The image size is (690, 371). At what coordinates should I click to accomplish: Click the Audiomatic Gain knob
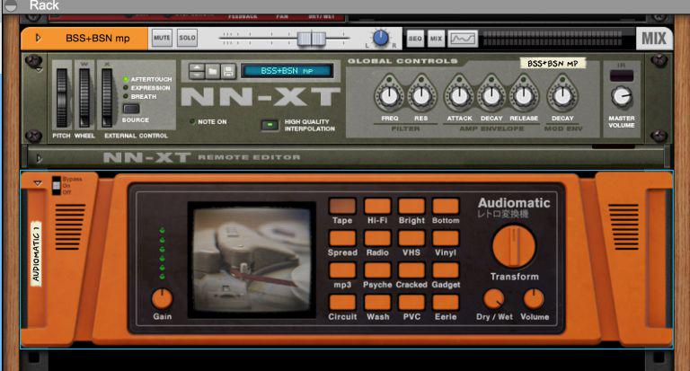[162, 299]
